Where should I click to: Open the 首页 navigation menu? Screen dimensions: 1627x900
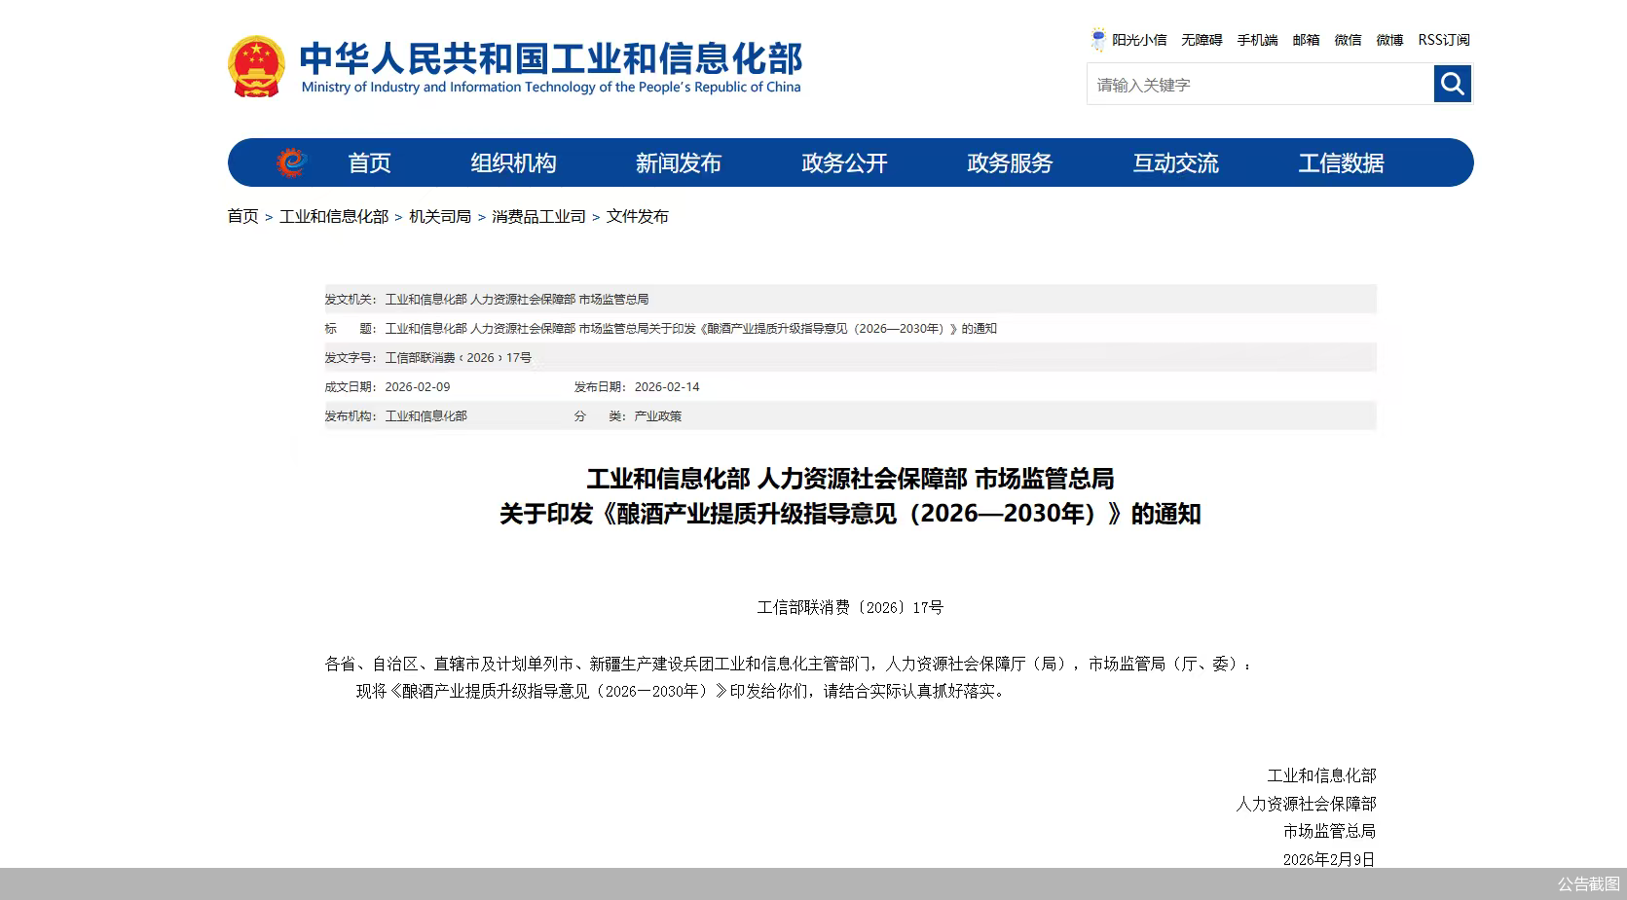click(370, 163)
